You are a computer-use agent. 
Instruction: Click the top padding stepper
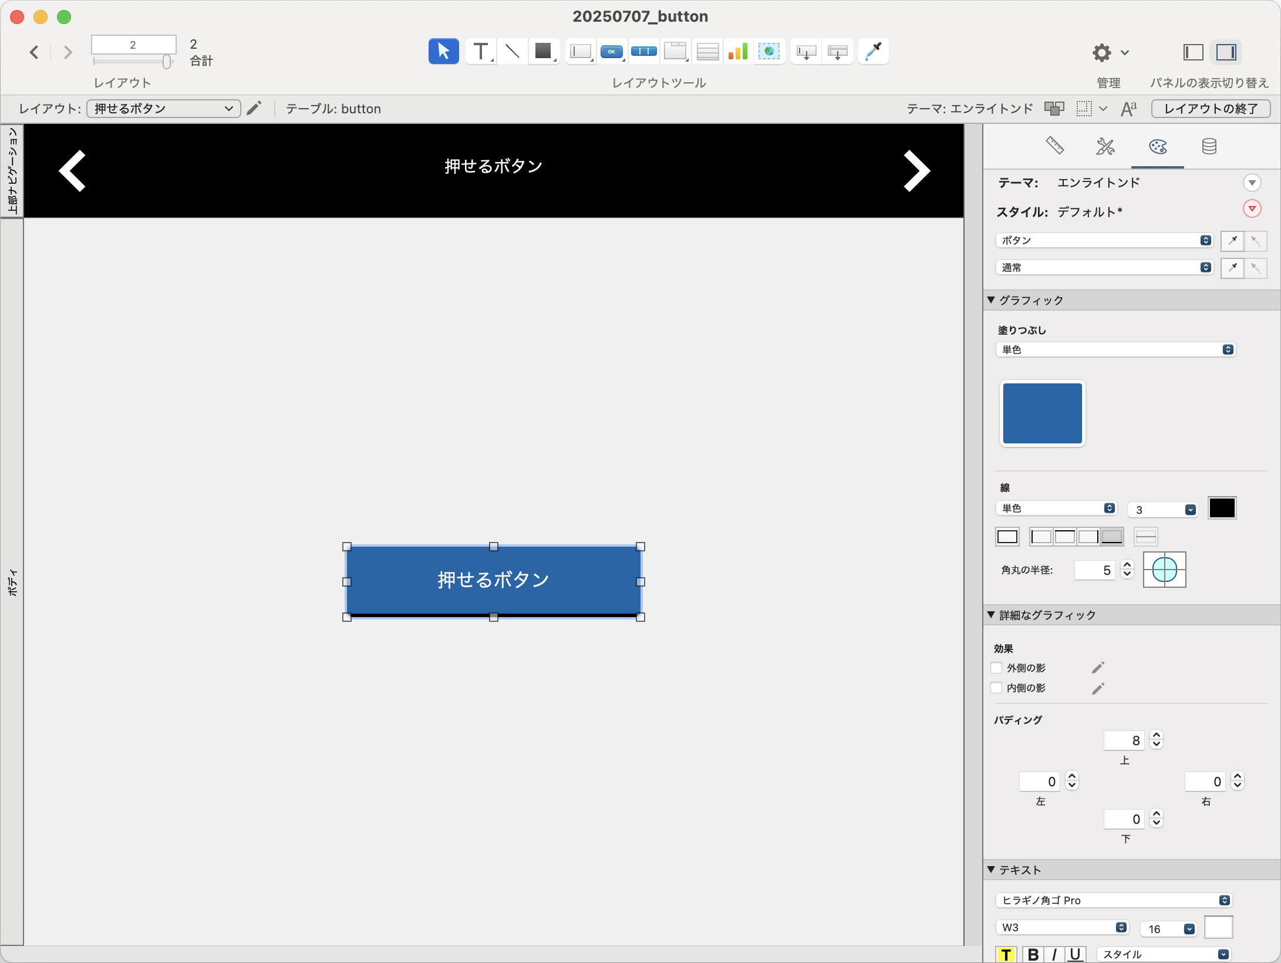pyautogui.click(x=1156, y=740)
